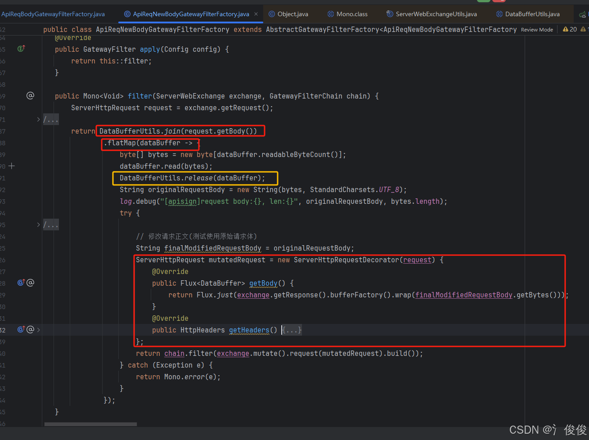
Task: Click the class icon on the Object.java tab
Action: (272, 14)
